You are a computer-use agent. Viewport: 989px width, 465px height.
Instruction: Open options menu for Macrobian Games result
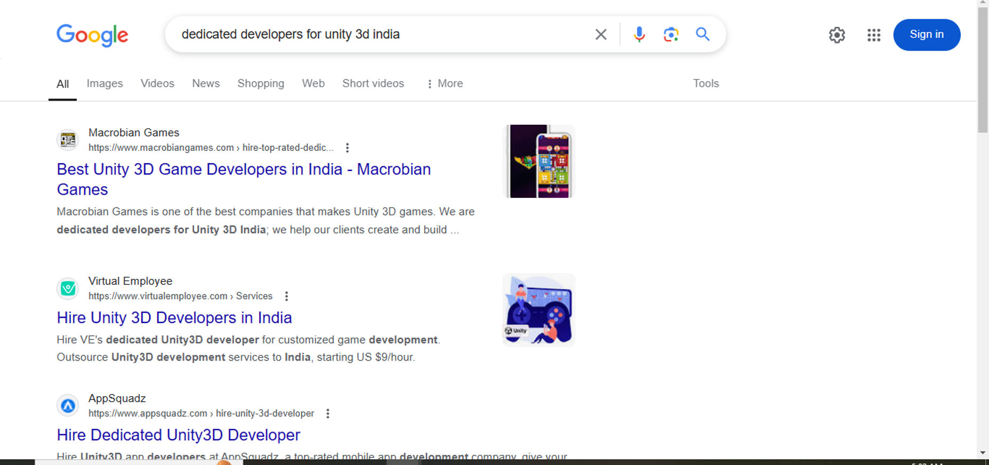347,148
